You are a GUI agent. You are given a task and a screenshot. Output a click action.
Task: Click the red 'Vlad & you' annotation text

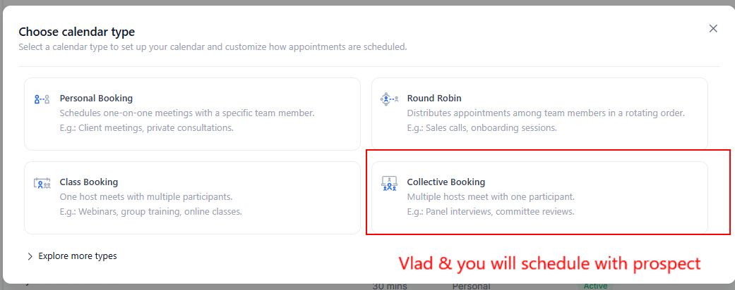[x=549, y=263]
